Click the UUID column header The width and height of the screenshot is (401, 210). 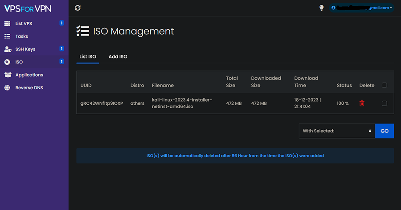point(86,86)
